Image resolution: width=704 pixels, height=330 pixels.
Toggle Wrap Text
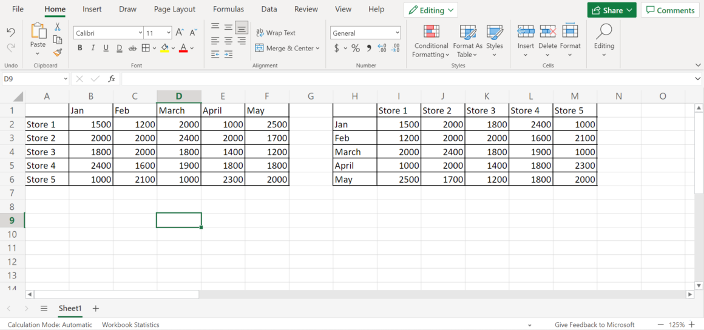pyautogui.click(x=276, y=33)
